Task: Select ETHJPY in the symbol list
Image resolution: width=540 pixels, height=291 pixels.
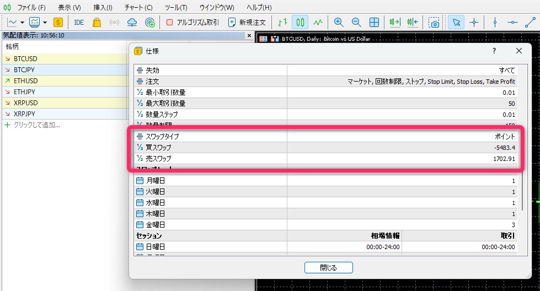Action: tap(65, 92)
